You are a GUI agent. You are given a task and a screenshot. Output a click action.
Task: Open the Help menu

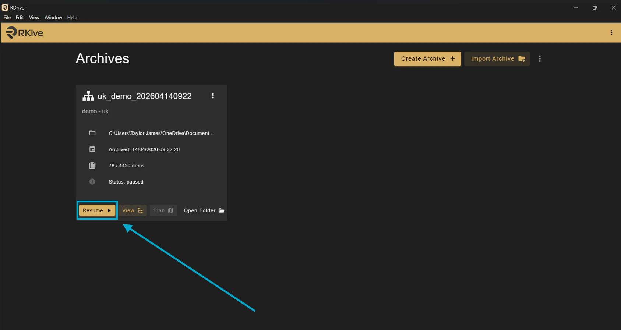72,17
